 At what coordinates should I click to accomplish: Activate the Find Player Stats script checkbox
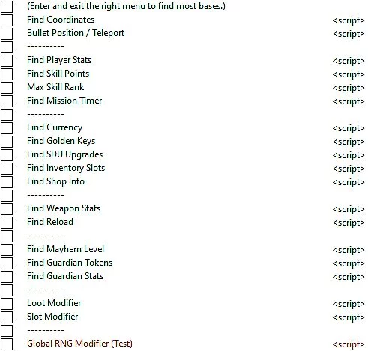(x=7, y=60)
